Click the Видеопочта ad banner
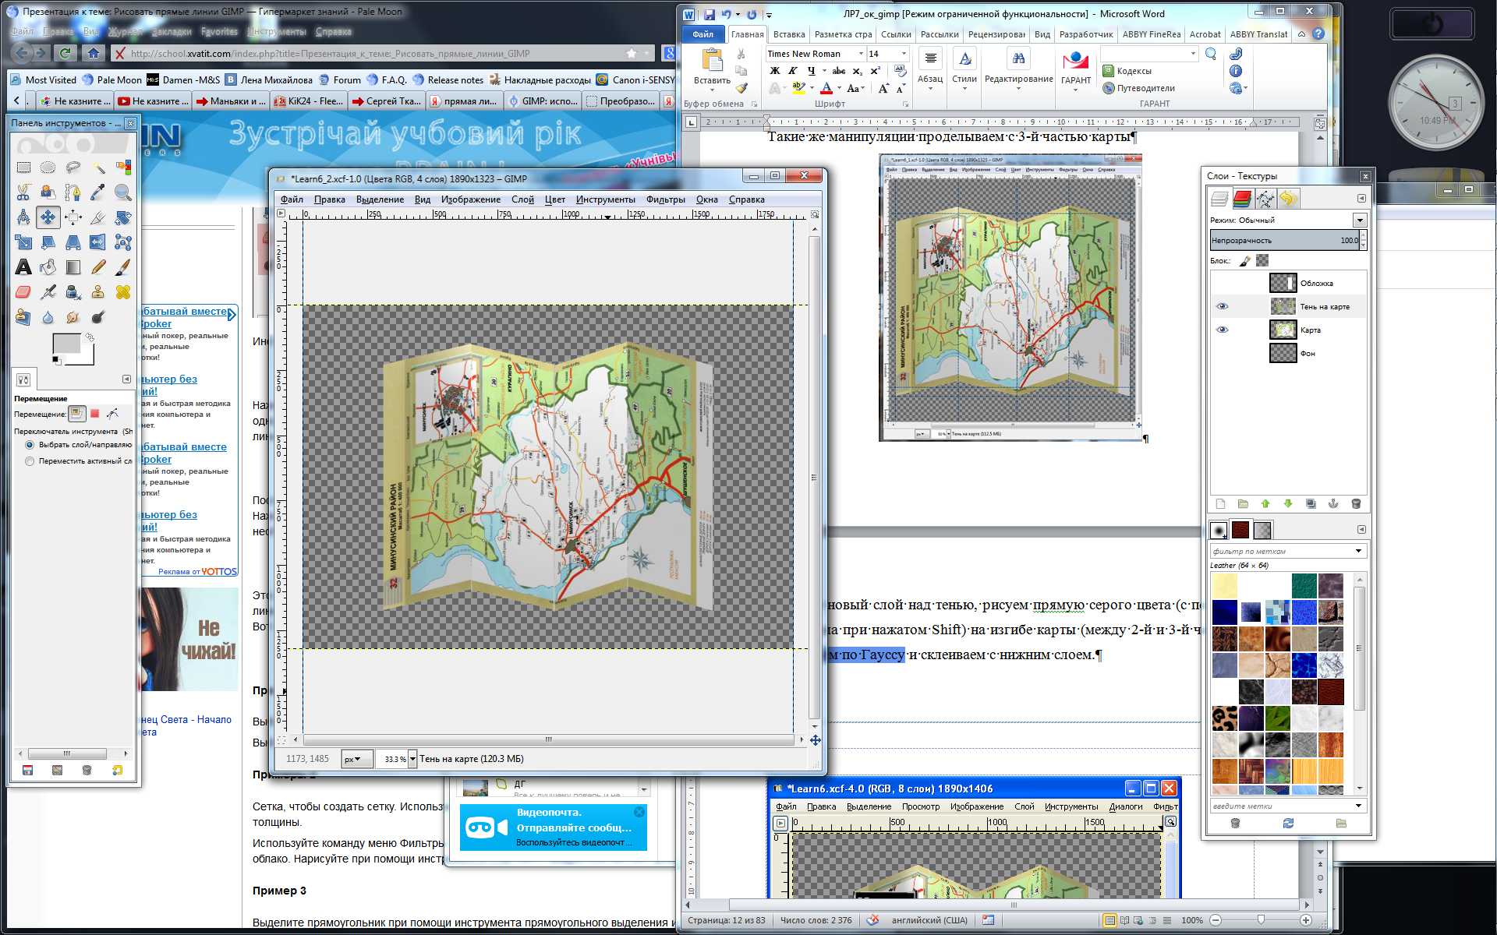The image size is (1497, 935). [554, 827]
